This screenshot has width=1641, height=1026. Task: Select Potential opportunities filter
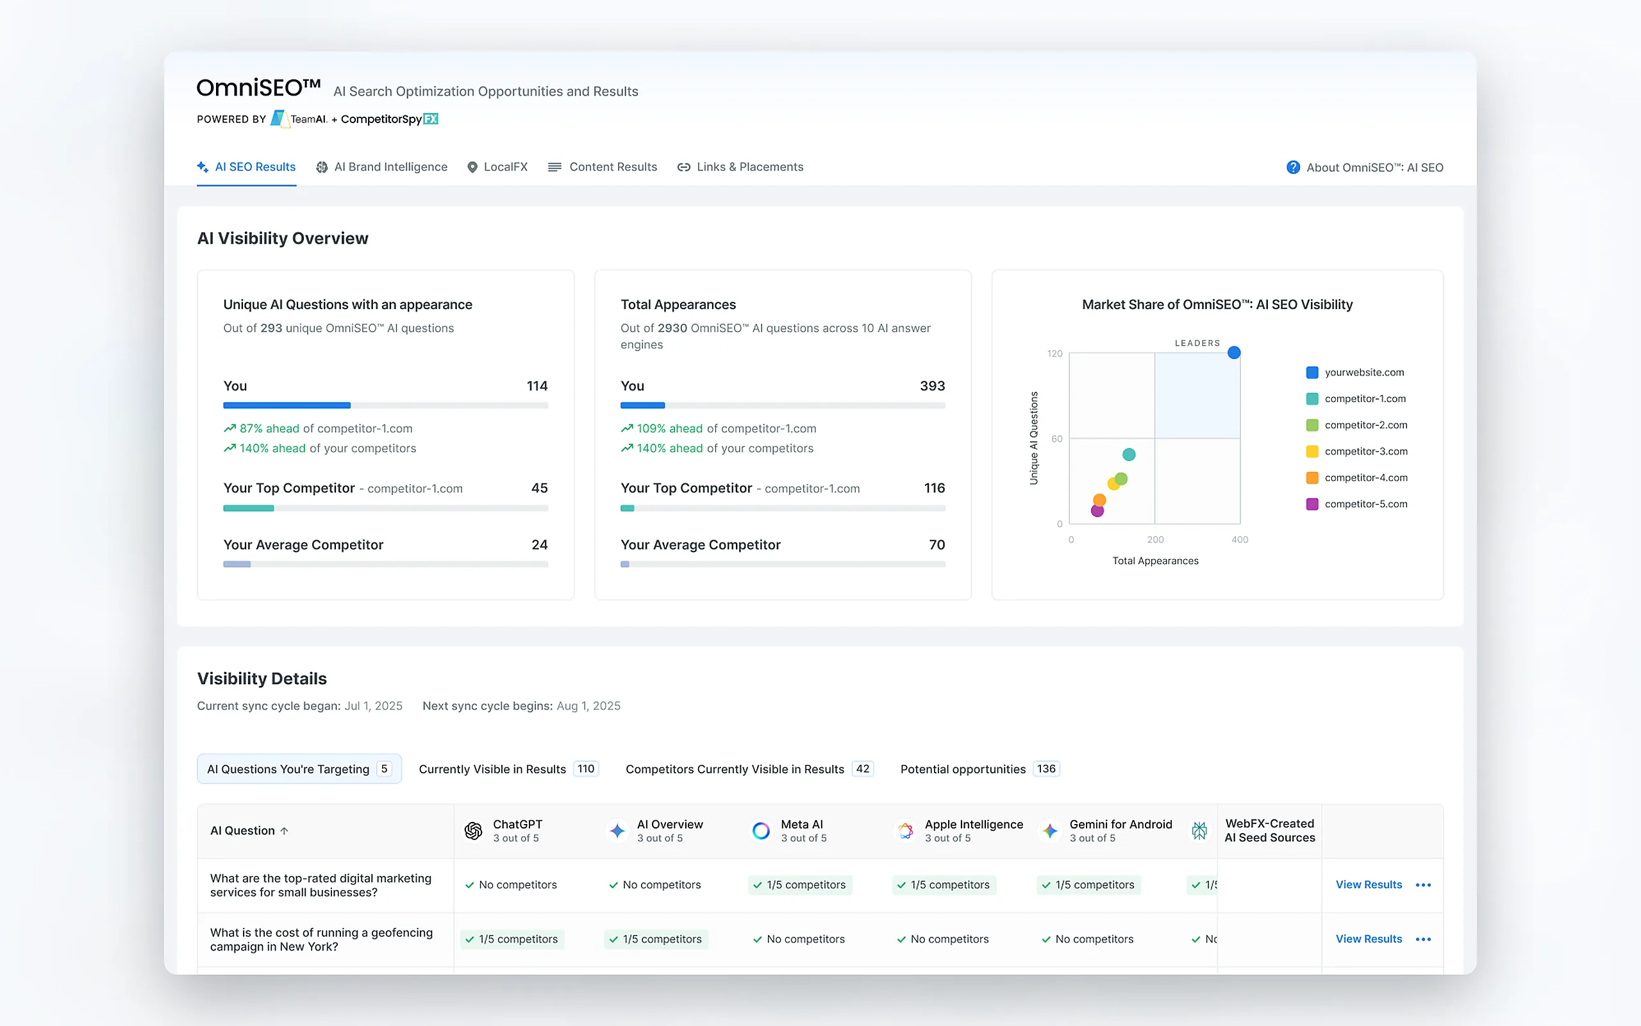point(980,769)
